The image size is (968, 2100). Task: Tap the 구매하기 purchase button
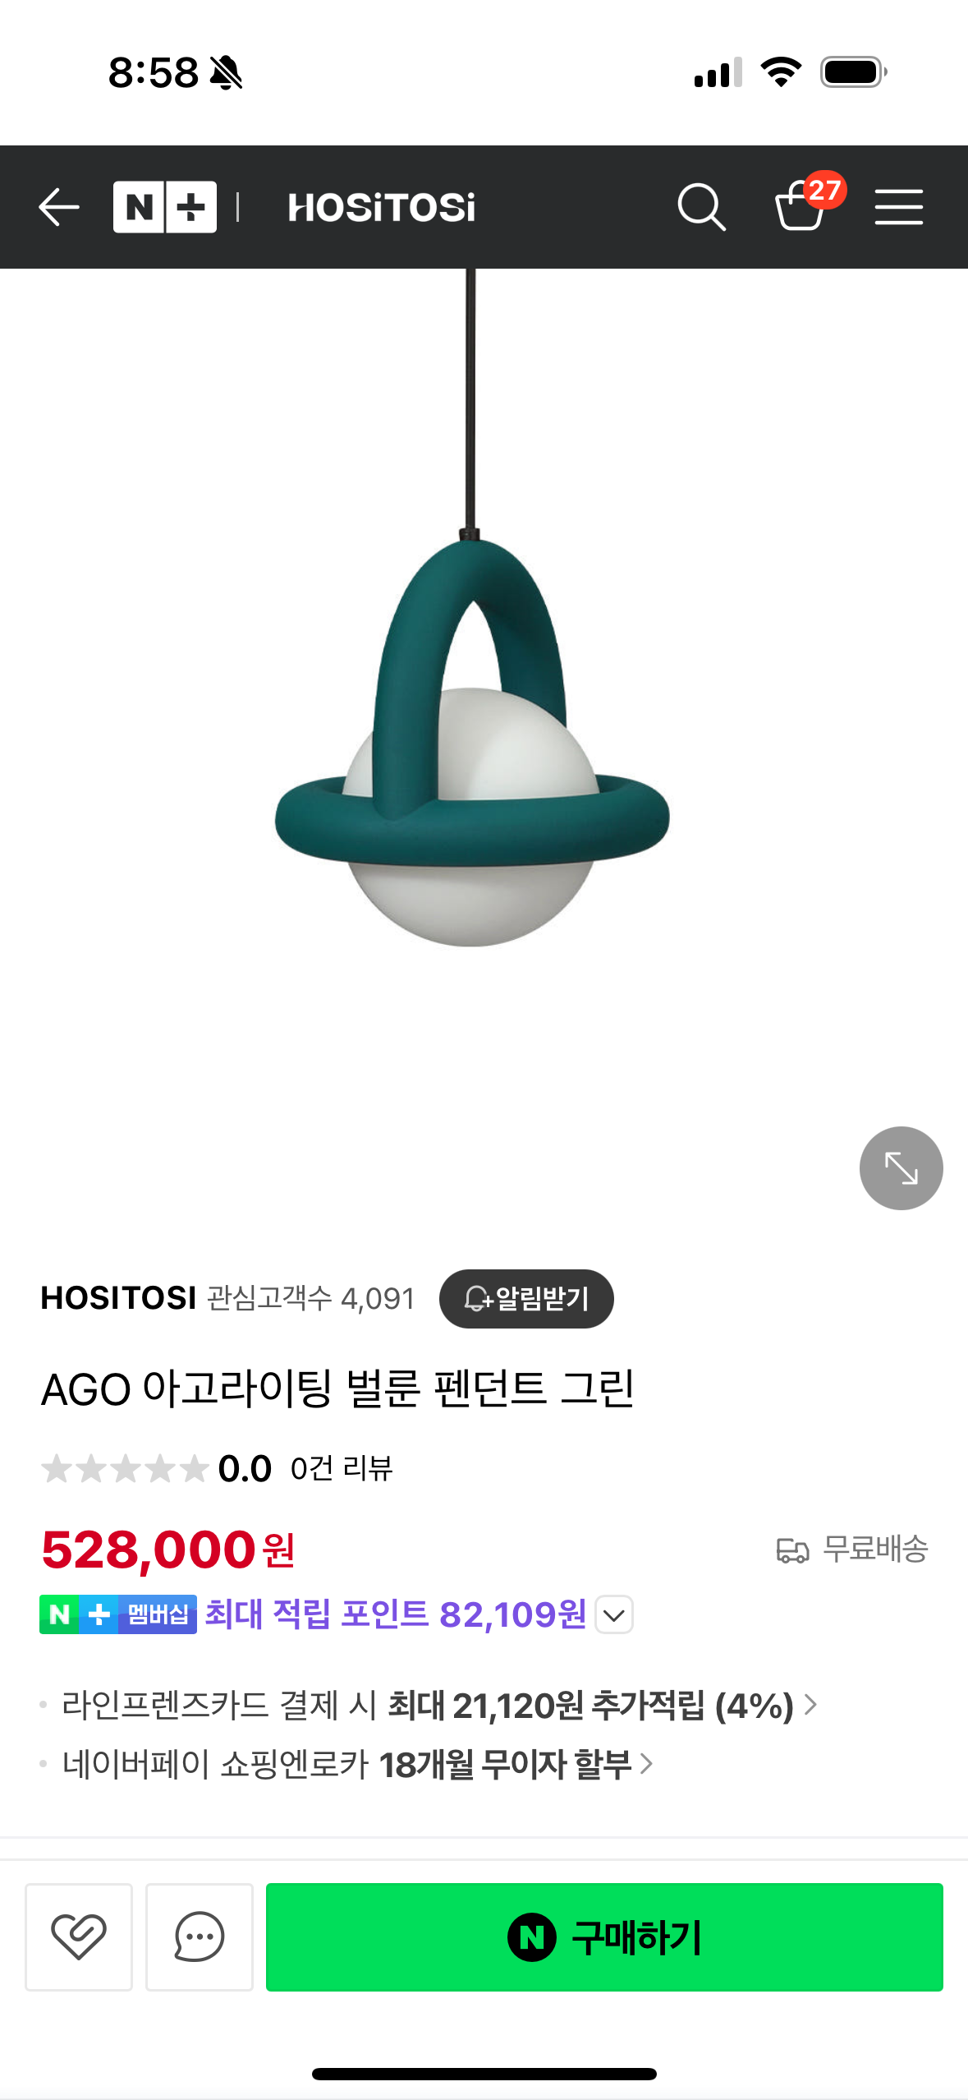[x=604, y=1937]
